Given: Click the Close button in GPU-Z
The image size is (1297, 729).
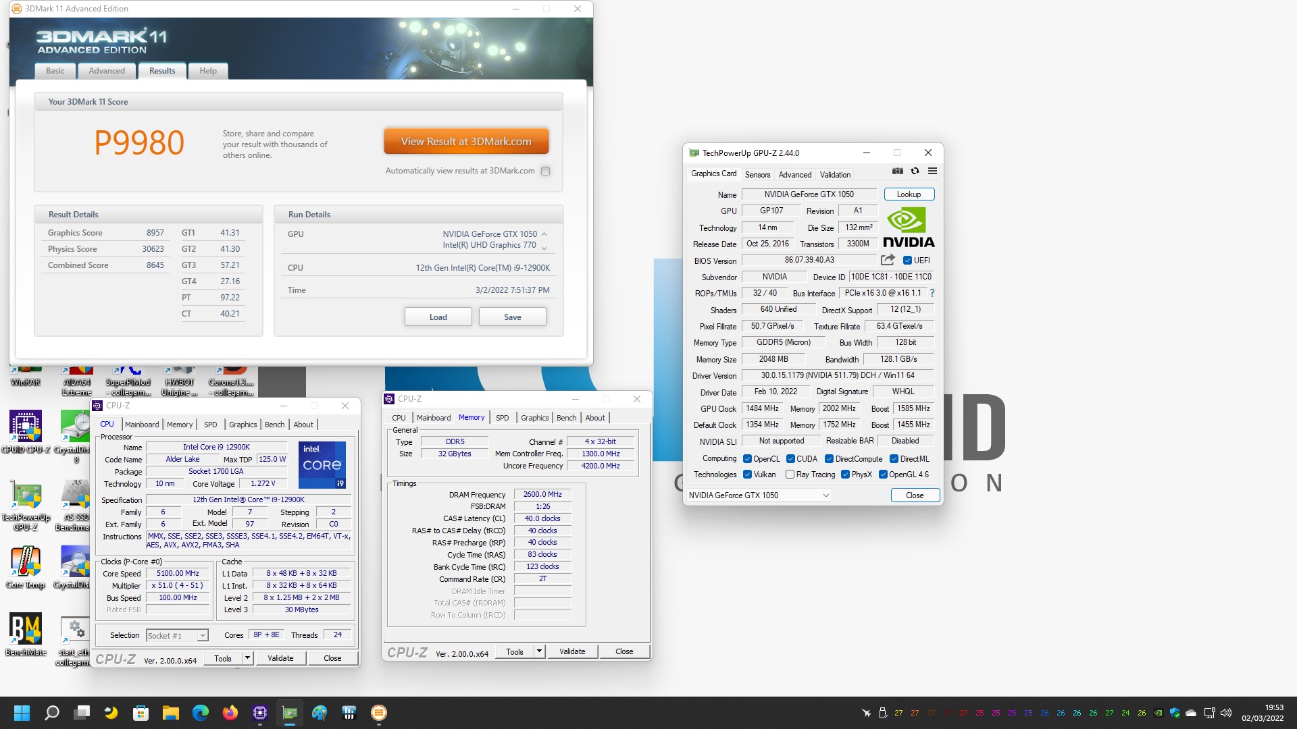Looking at the screenshot, I should (915, 495).
